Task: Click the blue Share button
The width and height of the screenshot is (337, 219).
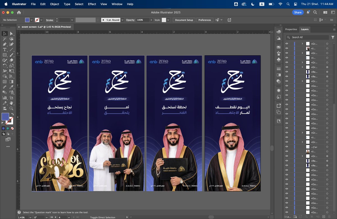Action: pyautogui.click(x=298, y=12)
